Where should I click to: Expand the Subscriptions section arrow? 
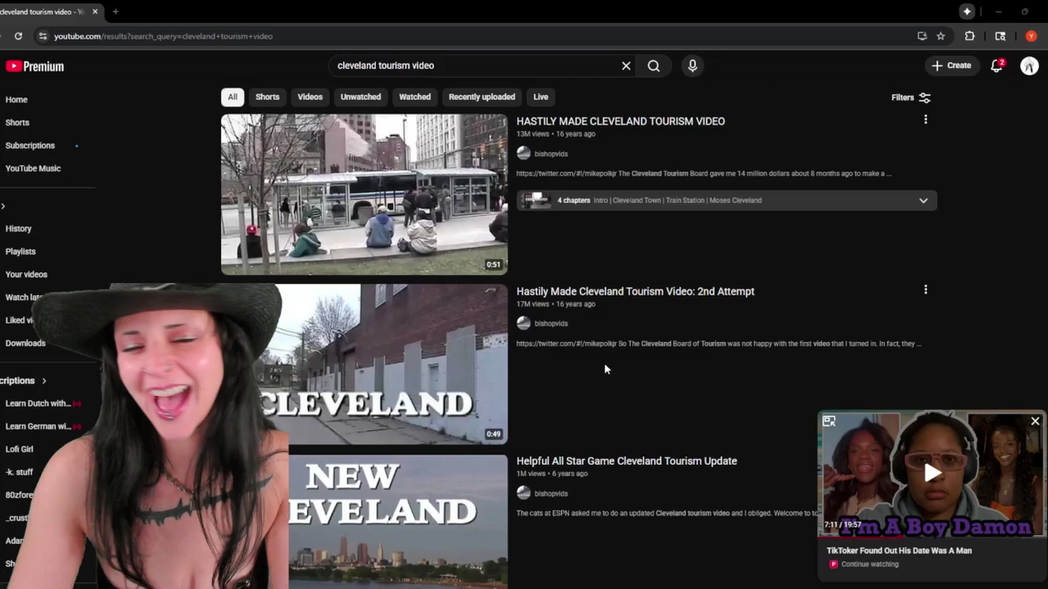[44, 381]
